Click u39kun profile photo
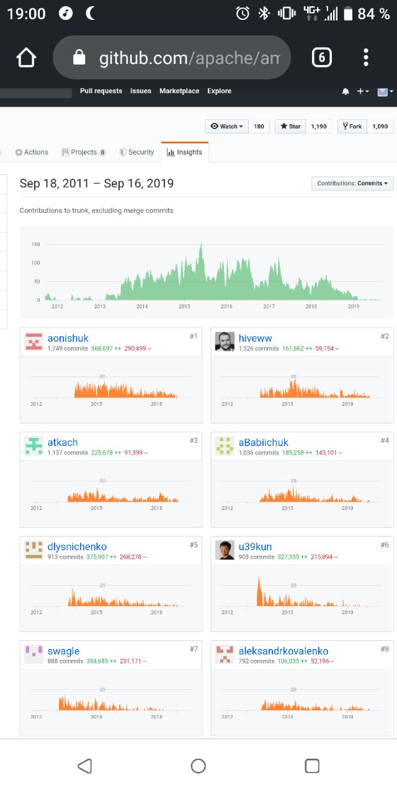 click(225, 550)
